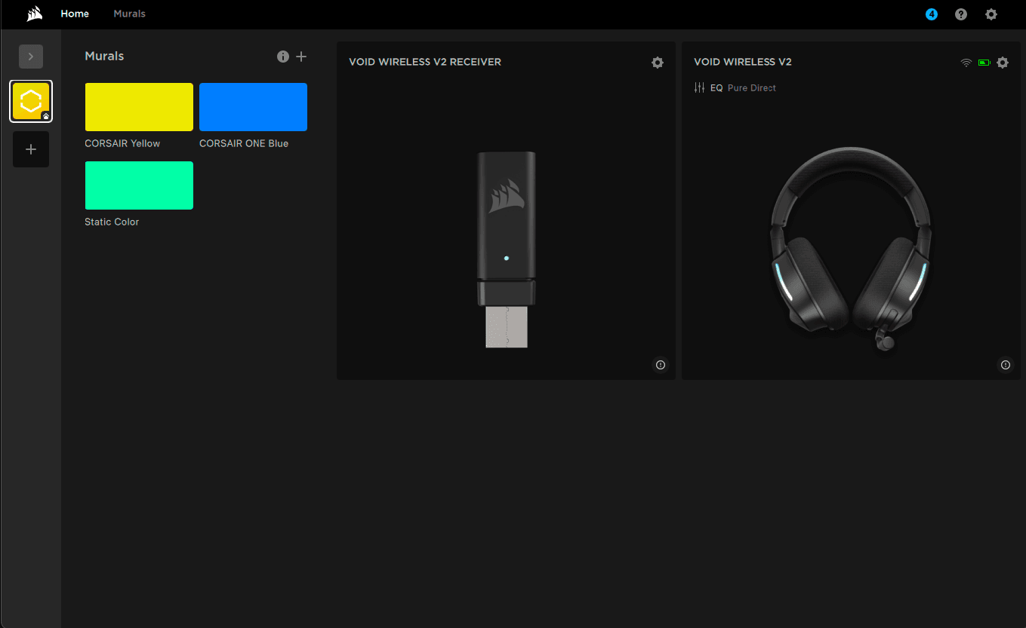Check the headset battery level icon
The height and width of the screenshot is (628, 1026).
[x=984, y=63]
